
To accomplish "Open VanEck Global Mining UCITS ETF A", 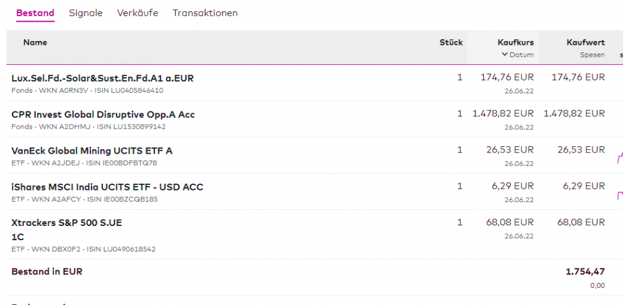I will [92, 151].
